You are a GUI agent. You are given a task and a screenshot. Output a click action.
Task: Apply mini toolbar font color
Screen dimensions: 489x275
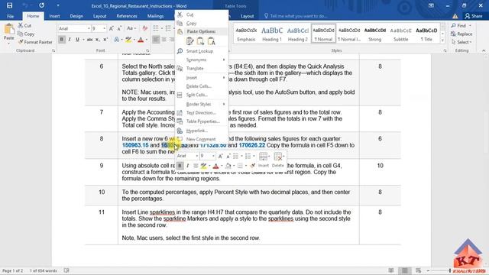(x=215, y=166)
